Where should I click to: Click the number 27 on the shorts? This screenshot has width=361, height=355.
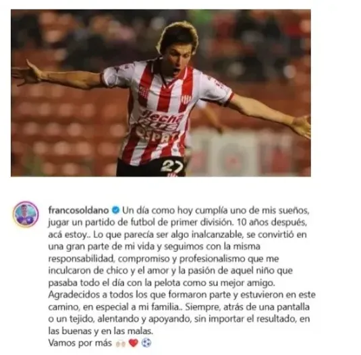[x=172, y=166]
